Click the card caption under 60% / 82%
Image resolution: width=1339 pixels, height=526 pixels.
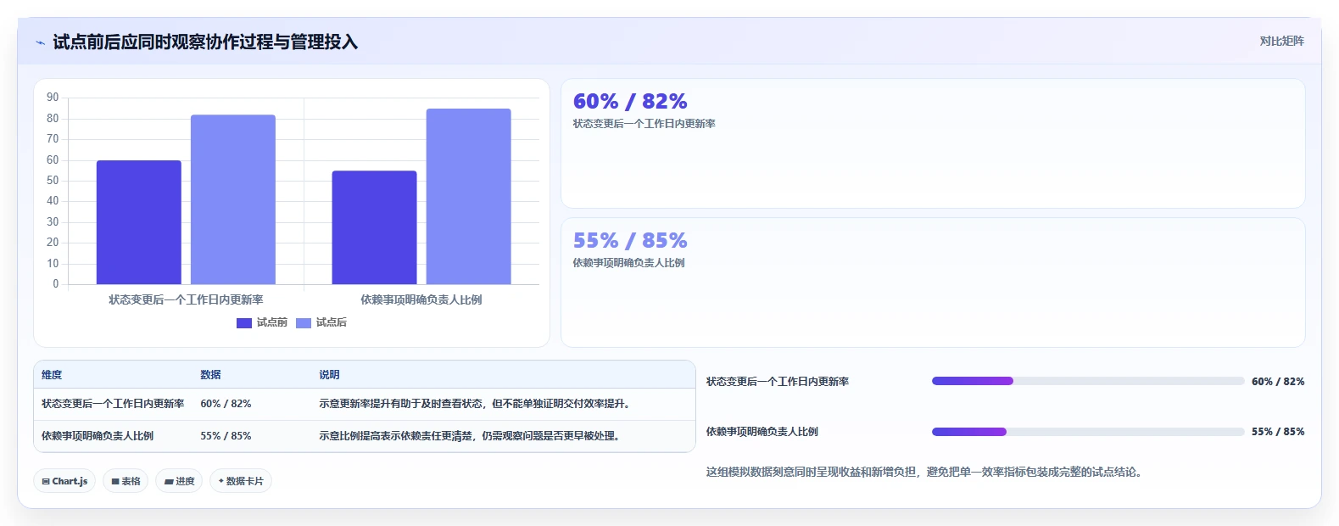click(x=644, y=124)
